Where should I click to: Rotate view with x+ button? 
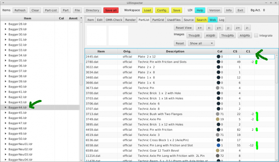pyautogui.click(x=200, y=28)
